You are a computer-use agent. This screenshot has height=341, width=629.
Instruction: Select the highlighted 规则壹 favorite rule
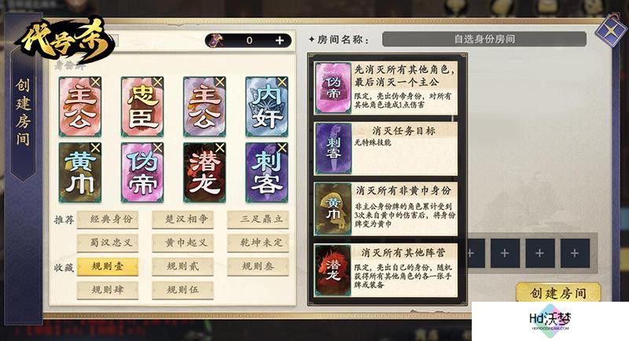click(x=108, y=266)
